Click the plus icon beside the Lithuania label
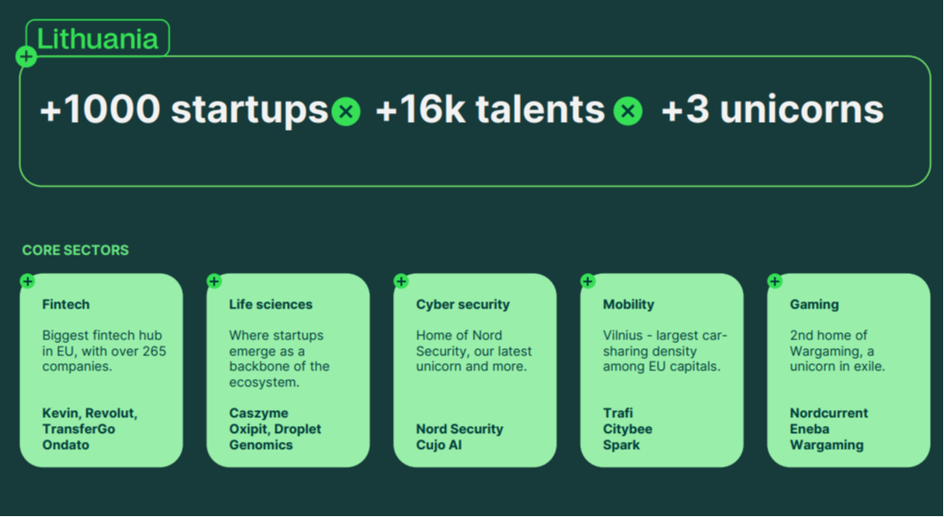This screenshot has width=944, height=517. pos(26,57)
